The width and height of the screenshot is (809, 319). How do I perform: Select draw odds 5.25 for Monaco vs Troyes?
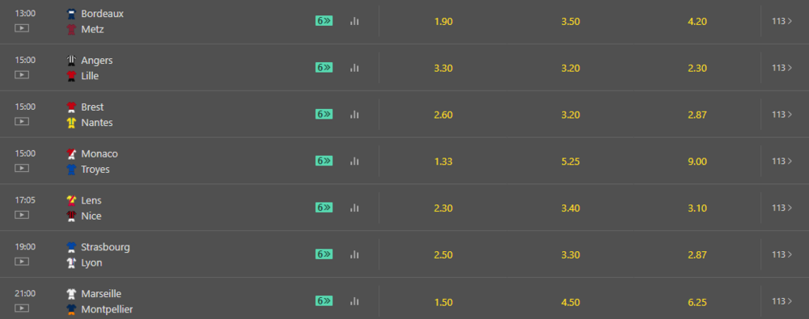tap(570, 162)
